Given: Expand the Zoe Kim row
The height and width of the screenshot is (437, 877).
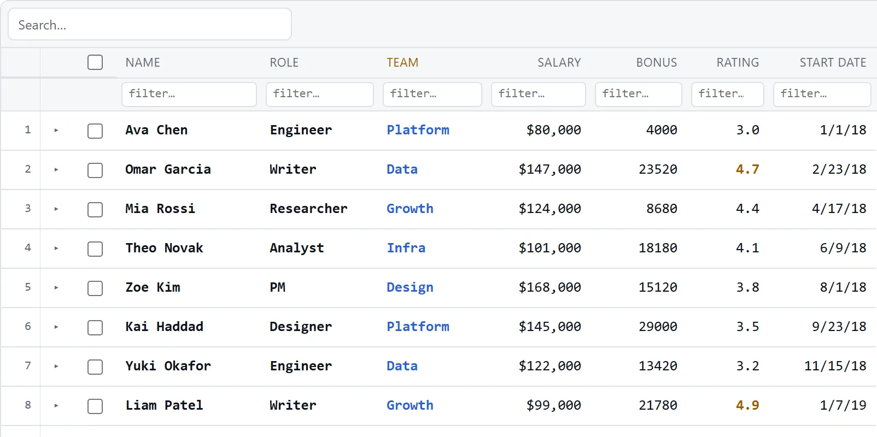Looking at the screenshot, I should (56, 288).
